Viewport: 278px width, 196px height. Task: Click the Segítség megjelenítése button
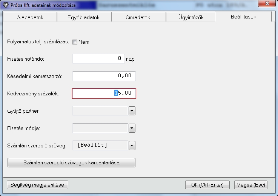pyautogui.click(x=38, y=185)
